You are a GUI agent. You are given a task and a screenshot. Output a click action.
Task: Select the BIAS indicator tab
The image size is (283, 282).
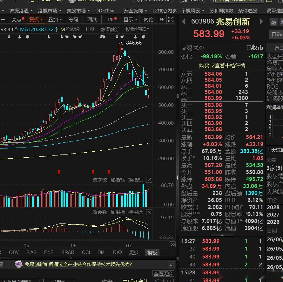(x=31, y=252)
